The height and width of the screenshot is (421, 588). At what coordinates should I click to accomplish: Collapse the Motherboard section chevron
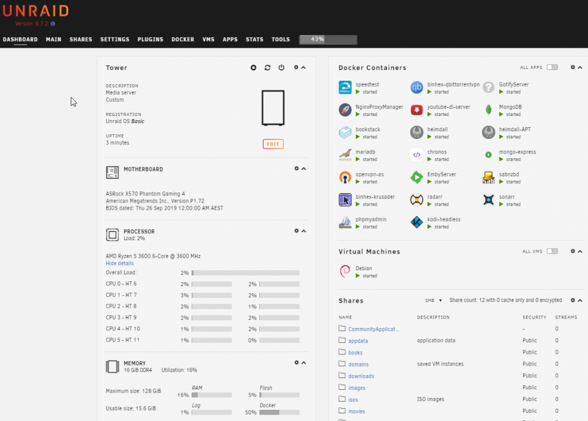304,168
